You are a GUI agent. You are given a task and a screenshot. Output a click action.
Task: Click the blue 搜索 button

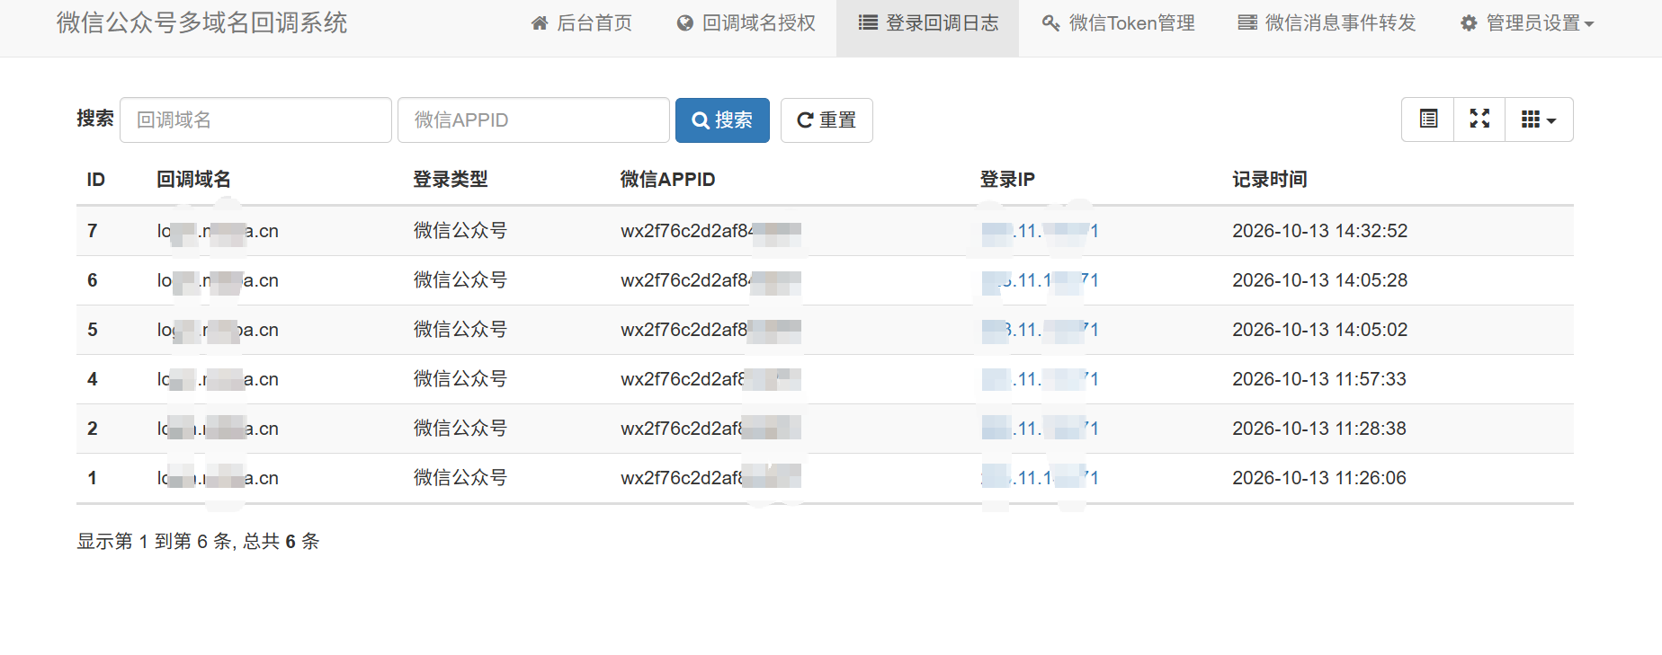coord(722,119)
